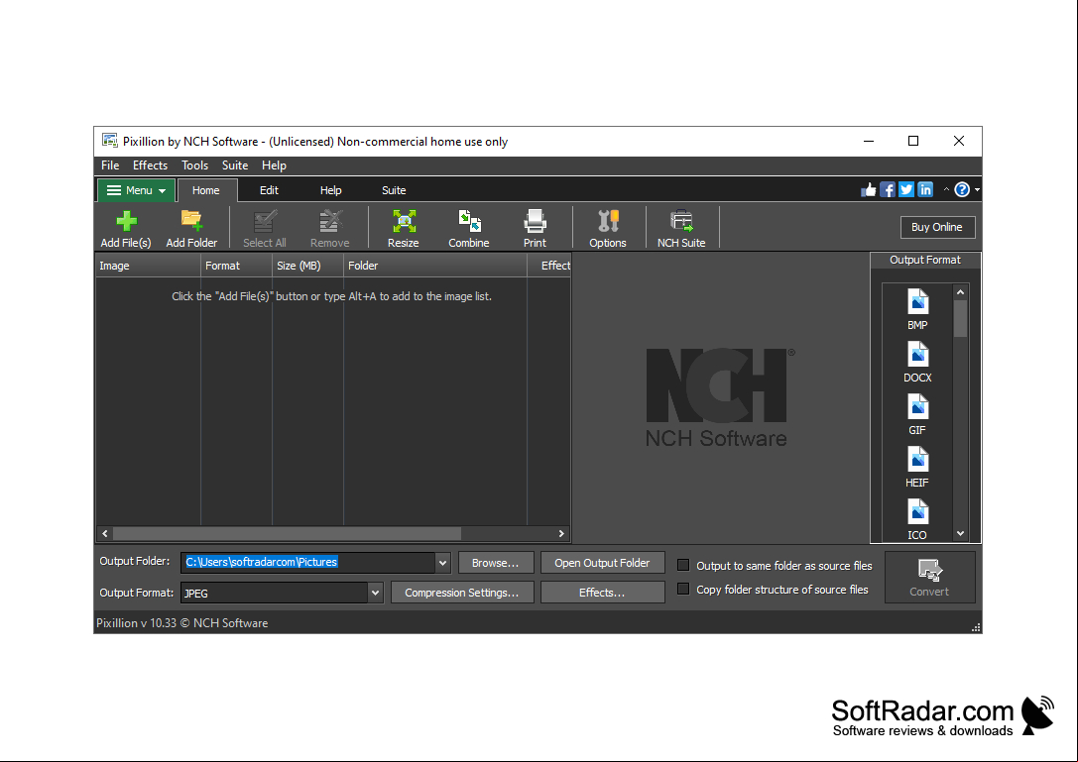Select ICO output format icon
The height and width of the screenshot is (762, 1078).
point(917,519)
